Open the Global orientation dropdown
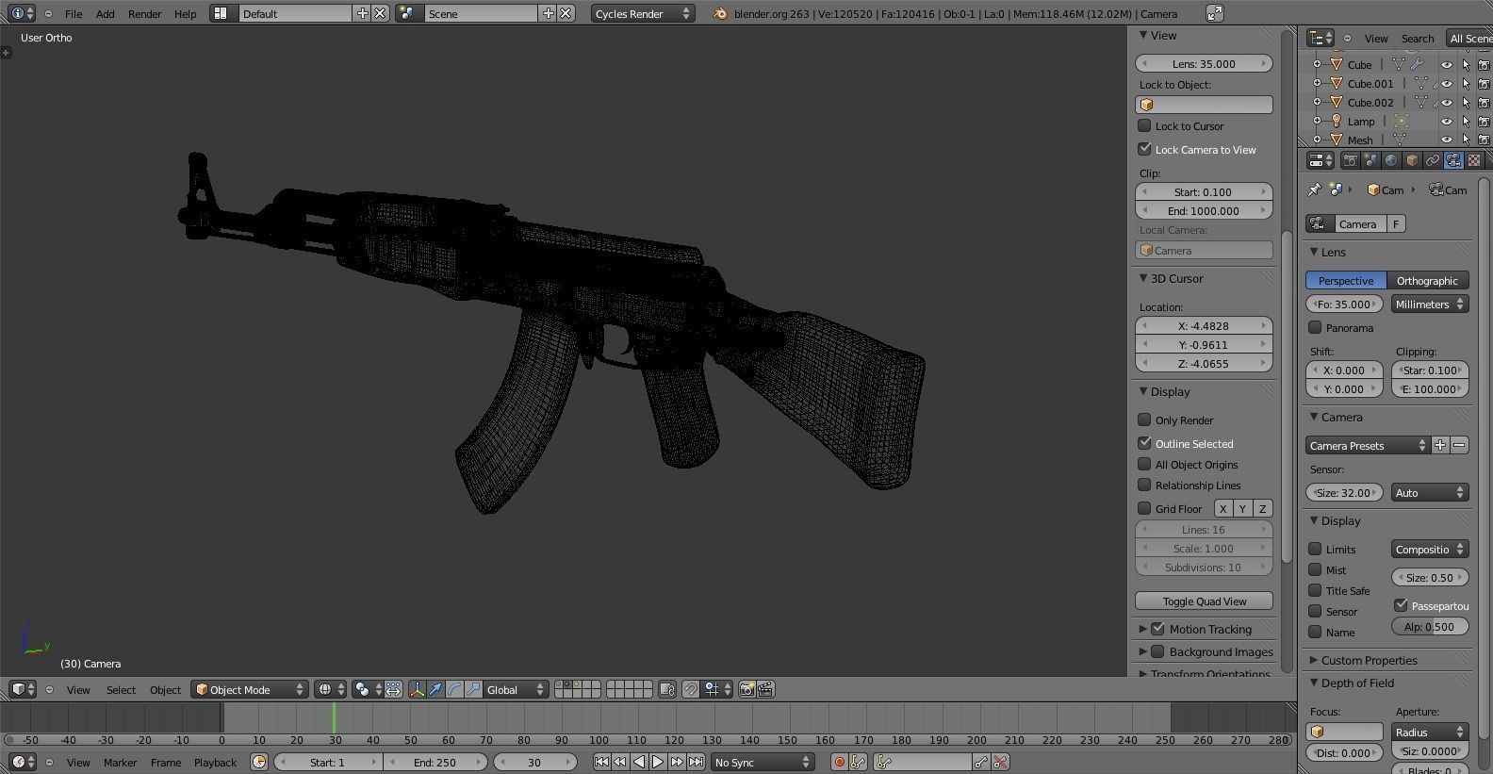 (x=515, y=689)
